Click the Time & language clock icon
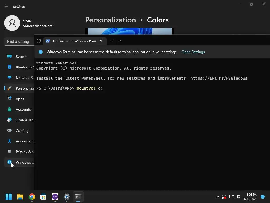270x203 pixels. coord(9,120)
